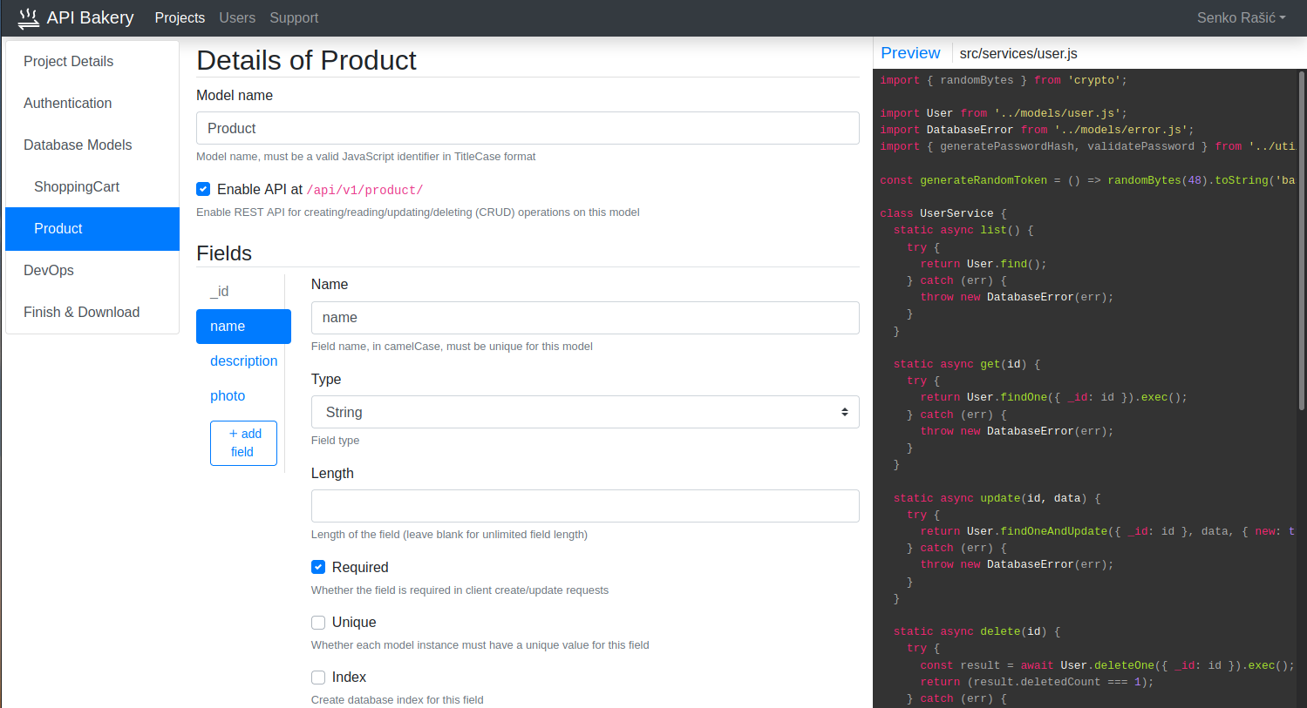The width and height of the screenshot is (1307, 708).
Task: Open the Authentication section
Action: coord(92,103)
